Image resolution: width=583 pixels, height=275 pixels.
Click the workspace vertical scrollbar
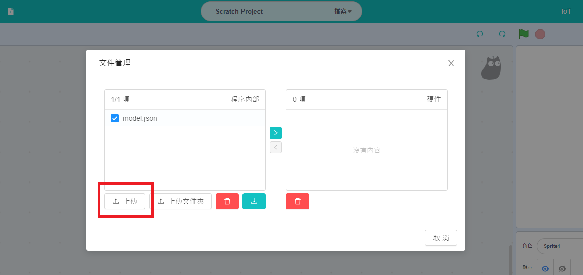click(511, 260)
